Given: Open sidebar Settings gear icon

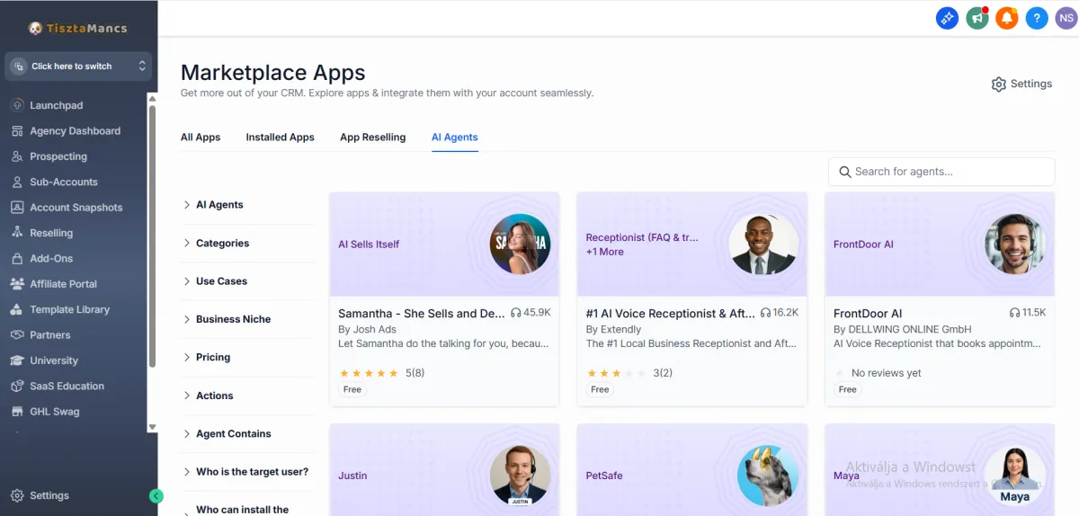Looking at the screenshot, I should click(17, 495).
